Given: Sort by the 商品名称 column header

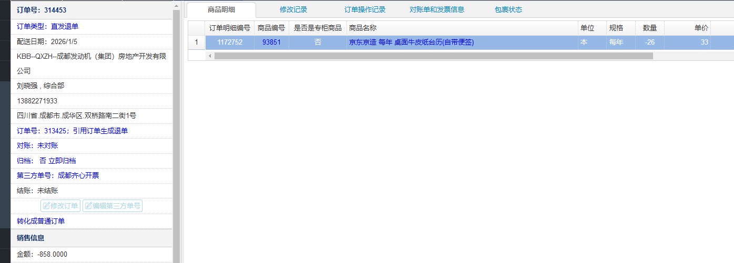Looking at the screenshot, I should click(363, 28).
